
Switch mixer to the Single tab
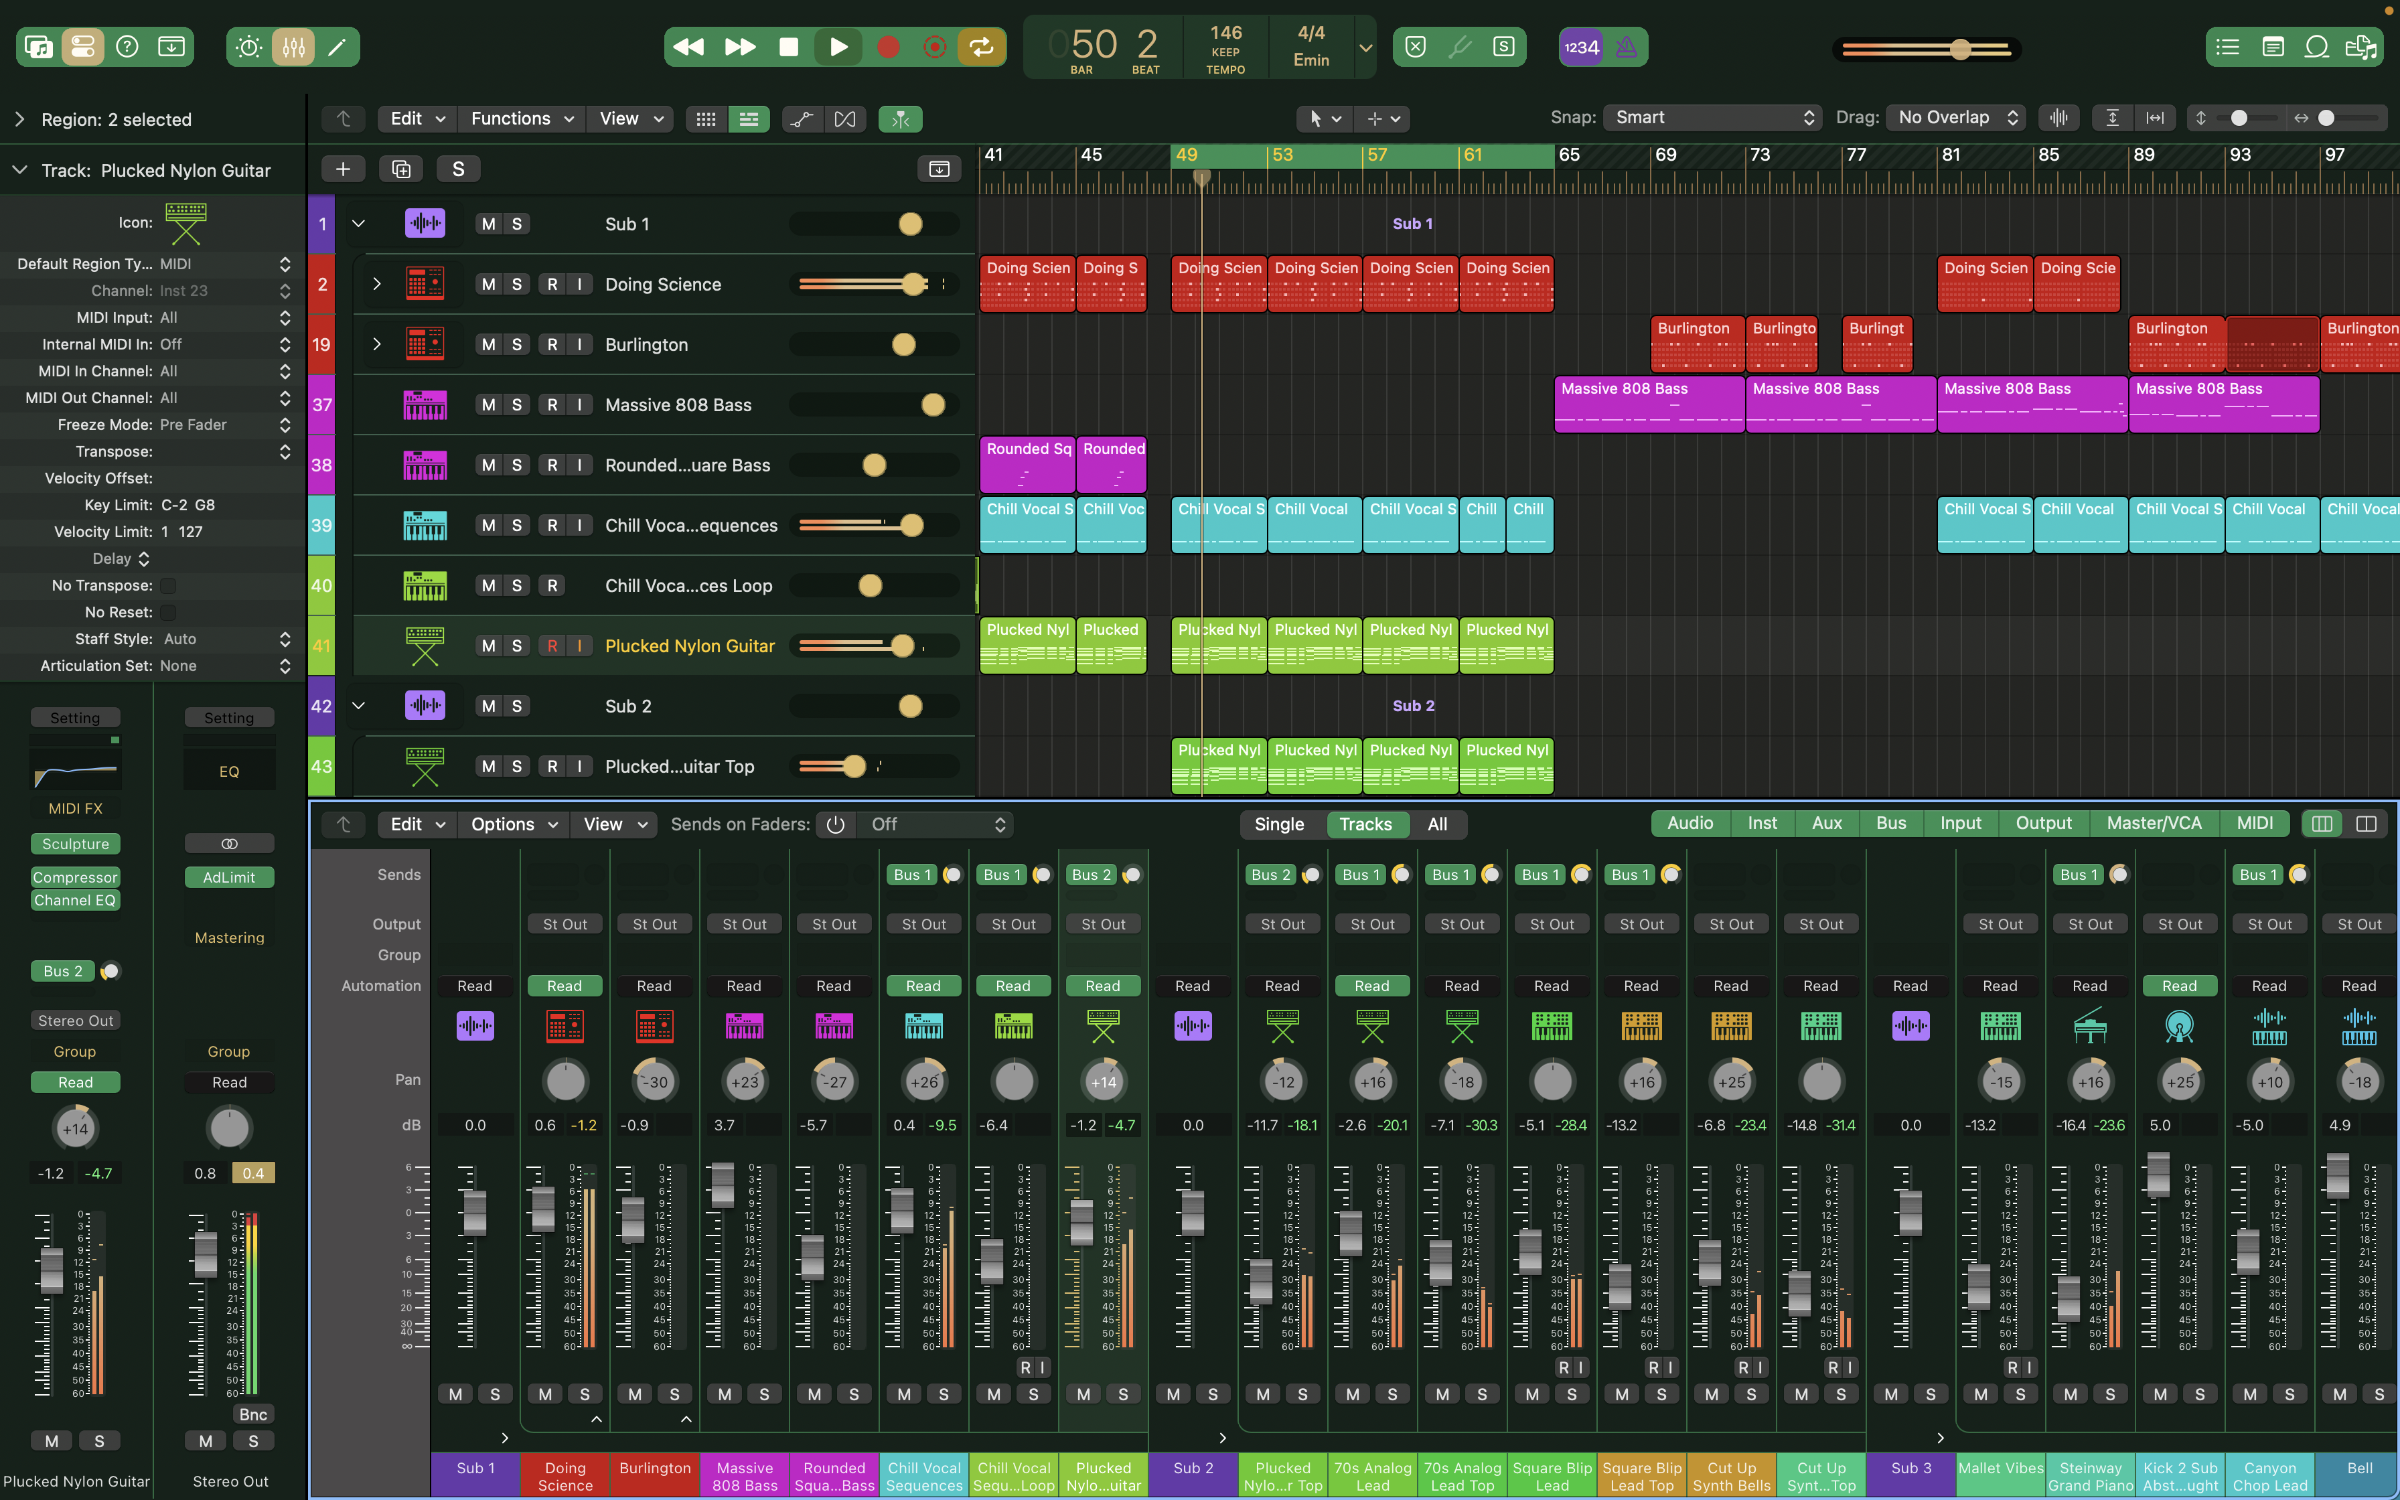coord(1278,824)
